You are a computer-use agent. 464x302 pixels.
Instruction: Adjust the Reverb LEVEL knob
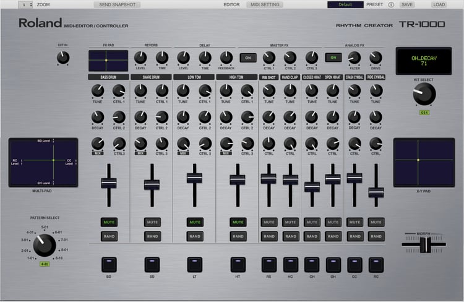(x=140, y=58)
